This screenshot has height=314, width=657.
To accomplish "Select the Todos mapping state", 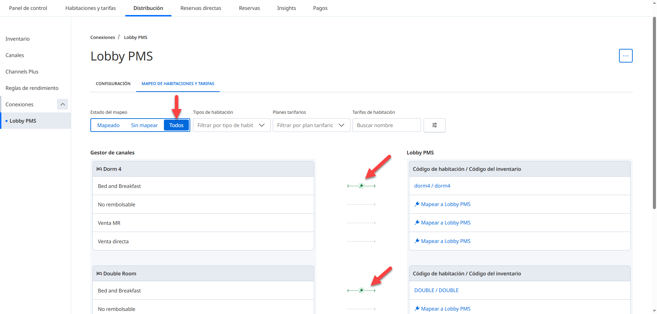I will tap(176, 125).
